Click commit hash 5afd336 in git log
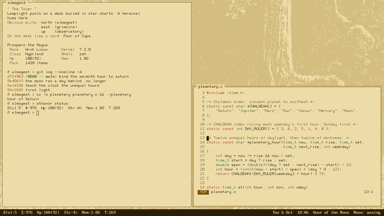This screenshot has height=216, width=384. pyautogui.click(x=15, y=85)
